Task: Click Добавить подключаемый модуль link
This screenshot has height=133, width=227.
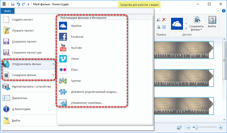Action: [x=94, y=92]
